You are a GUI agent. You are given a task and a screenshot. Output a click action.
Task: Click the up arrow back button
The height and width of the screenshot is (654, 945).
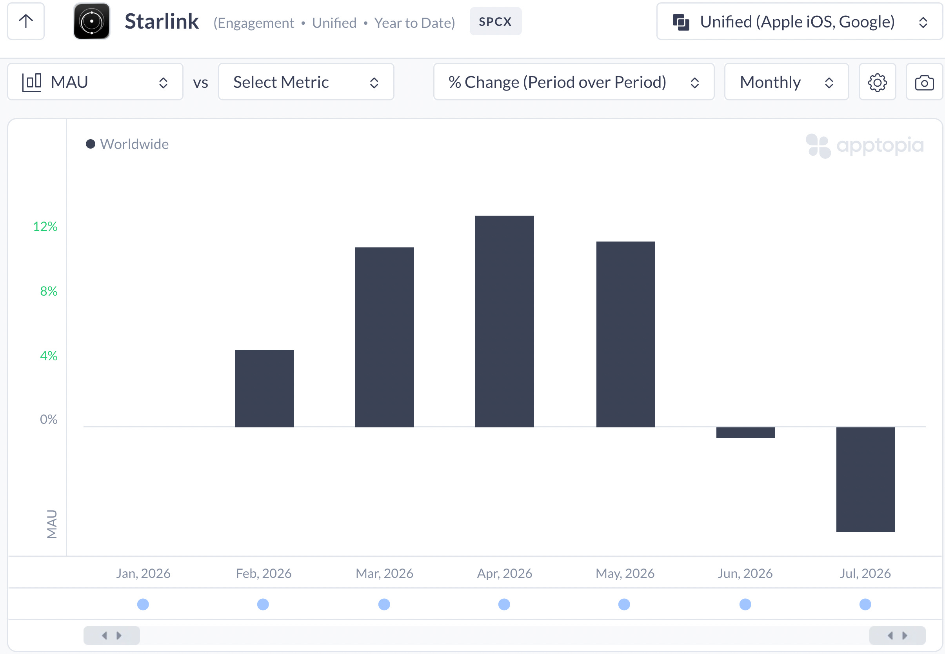click(x=26, y=21)
